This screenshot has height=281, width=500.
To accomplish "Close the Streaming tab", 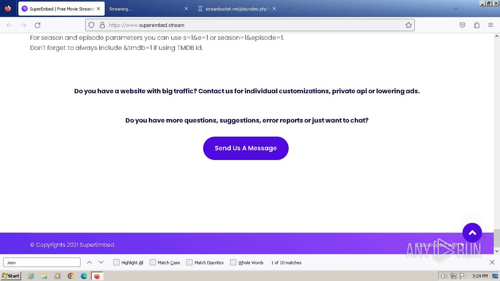I will (x=186, y=9).
